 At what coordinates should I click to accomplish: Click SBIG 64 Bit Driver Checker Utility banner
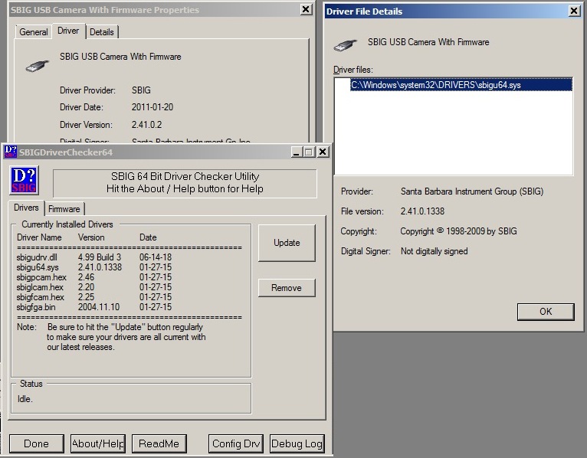[x=185, y=183]
